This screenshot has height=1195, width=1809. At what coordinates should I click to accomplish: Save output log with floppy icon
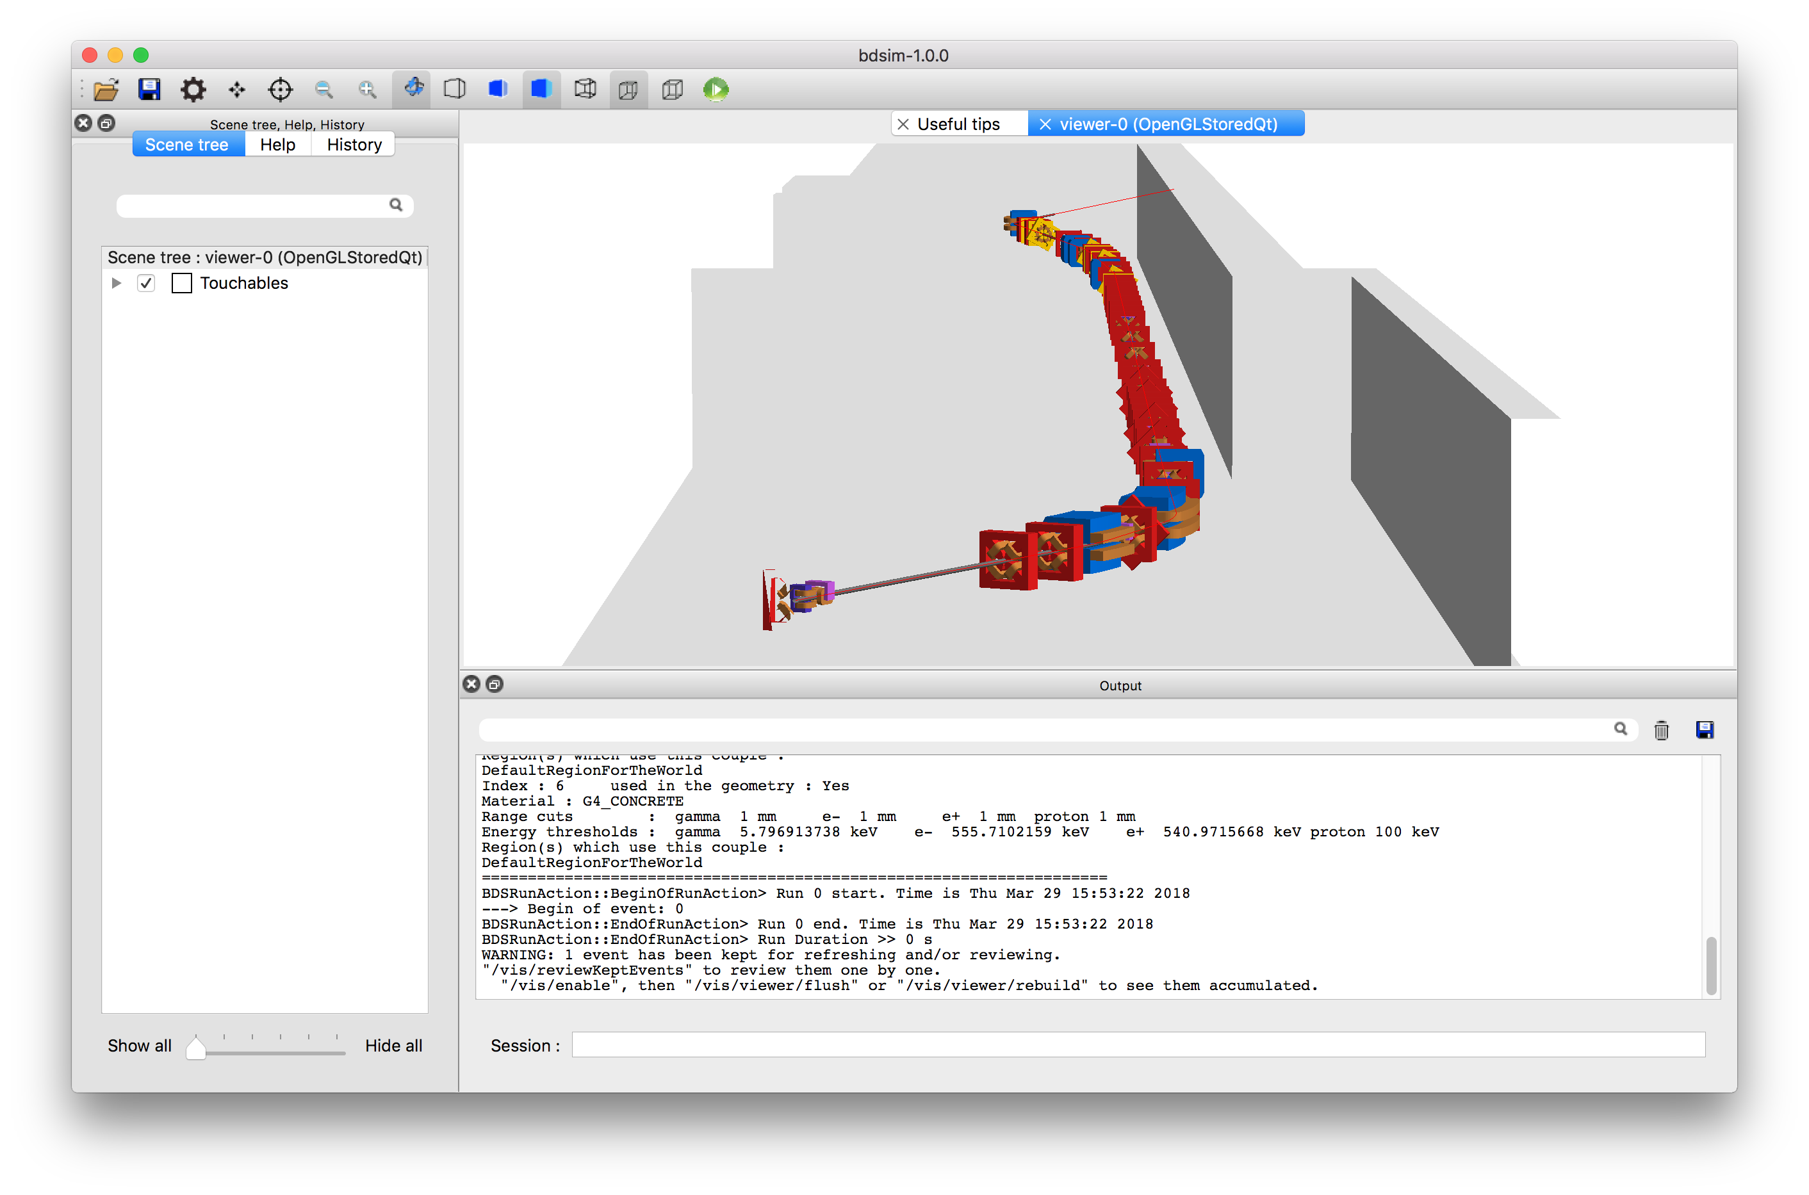point(1705,730)
